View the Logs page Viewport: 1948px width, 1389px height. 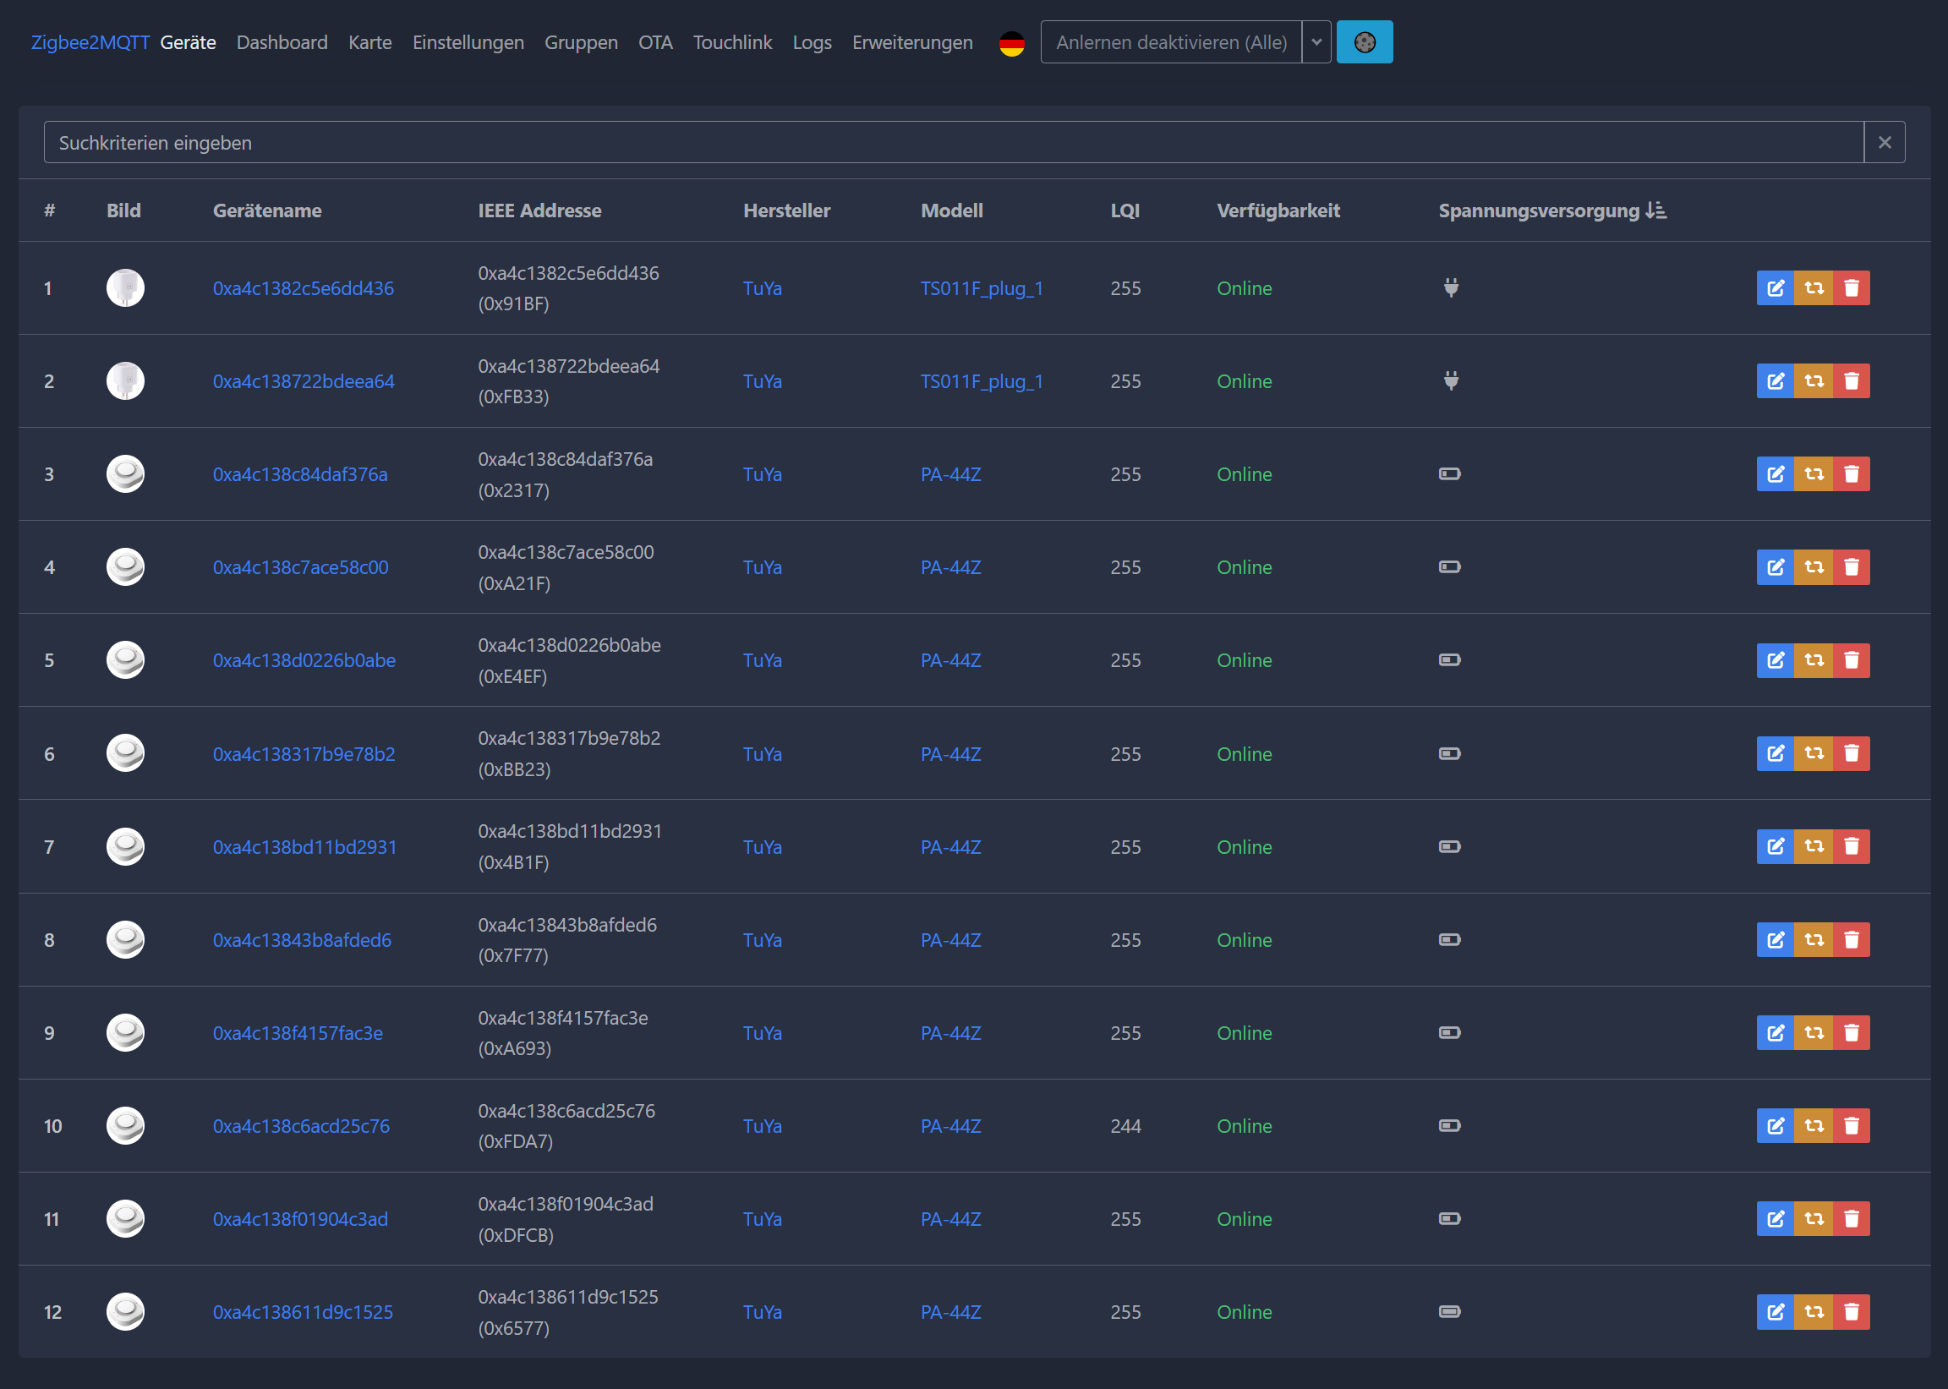[813, 42]
